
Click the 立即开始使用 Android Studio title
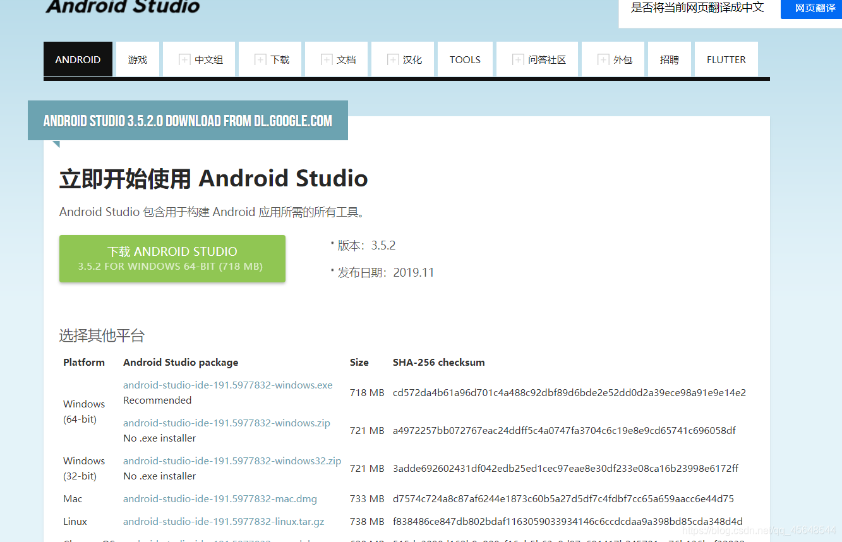[x=214, y=179]
